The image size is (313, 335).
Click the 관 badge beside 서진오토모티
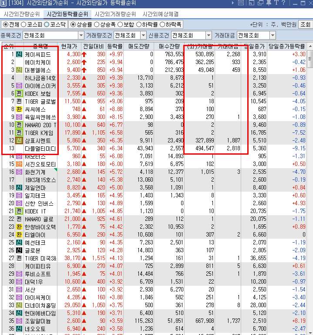point(19,164)
